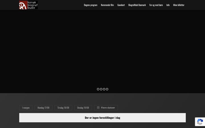Image resolution: width=205 pixels, height=128 pixels.
Task: Click the Korsør Biograf Teater logo
Action: 28,5
